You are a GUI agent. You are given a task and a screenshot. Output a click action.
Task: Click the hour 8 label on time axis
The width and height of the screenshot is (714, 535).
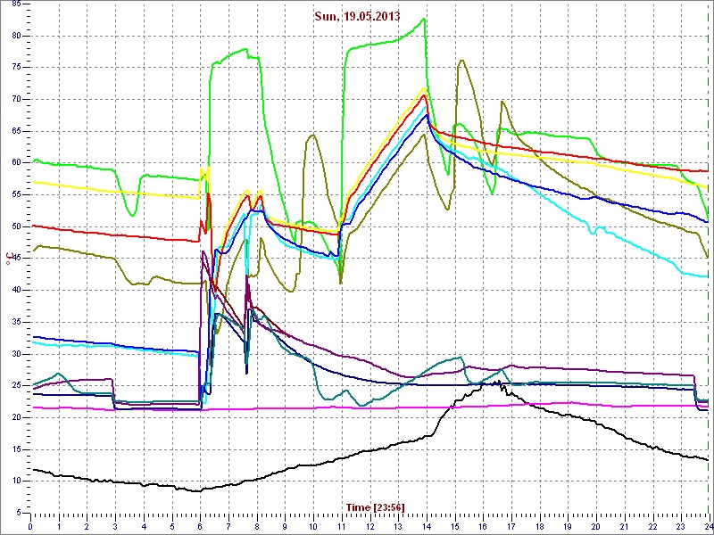pos(257,526)
